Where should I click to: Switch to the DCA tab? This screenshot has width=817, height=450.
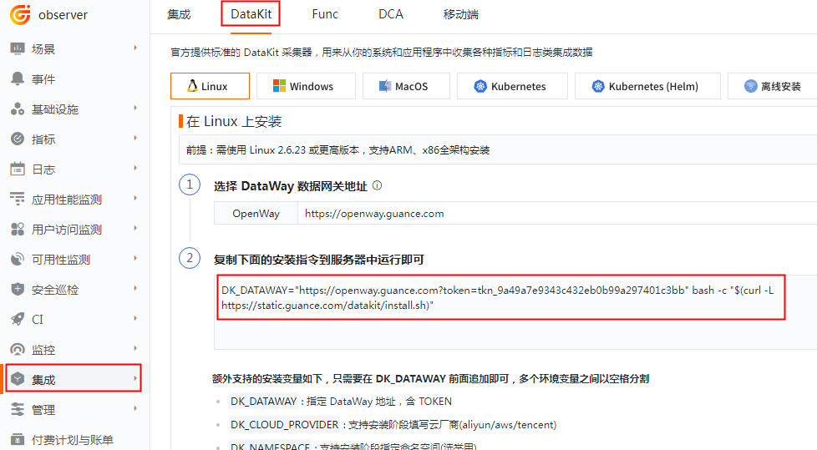click(x=391, y=14)
